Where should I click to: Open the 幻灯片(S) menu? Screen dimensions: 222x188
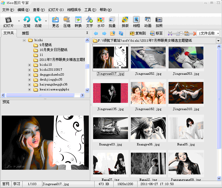[56, 10]
